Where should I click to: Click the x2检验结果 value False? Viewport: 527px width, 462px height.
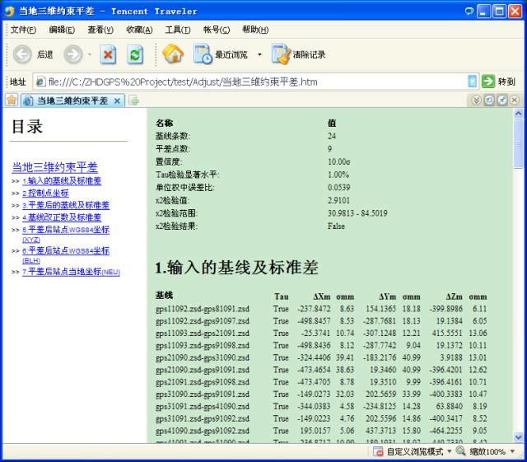tap(336, 226)
